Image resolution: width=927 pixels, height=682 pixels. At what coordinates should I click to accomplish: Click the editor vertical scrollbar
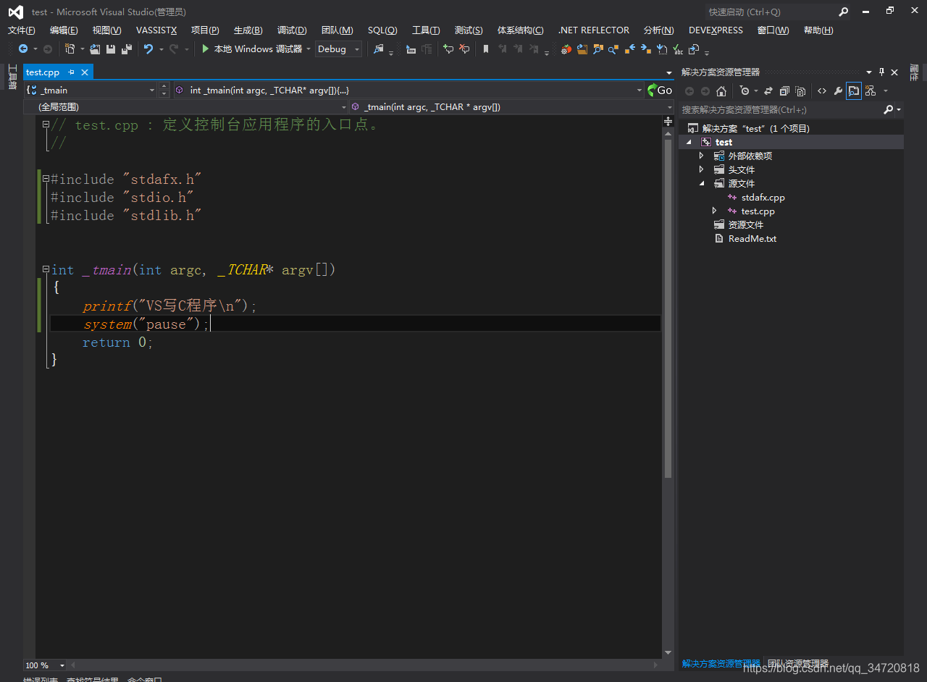pos(668,310)
